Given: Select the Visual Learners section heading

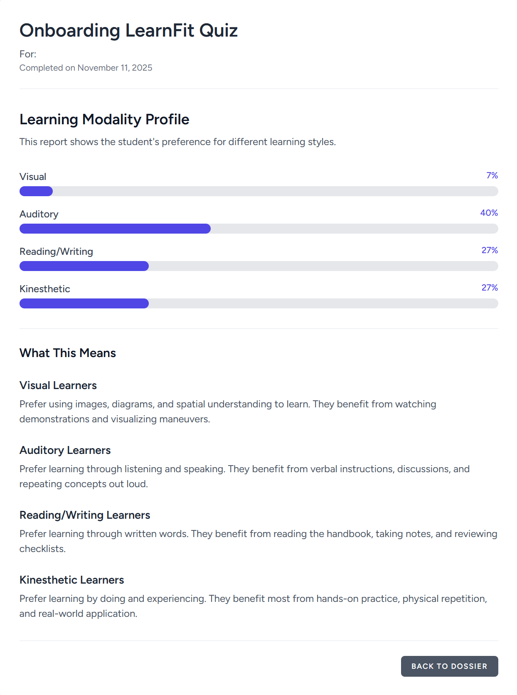Looking at the screenshot, I should tap(58, 385).
